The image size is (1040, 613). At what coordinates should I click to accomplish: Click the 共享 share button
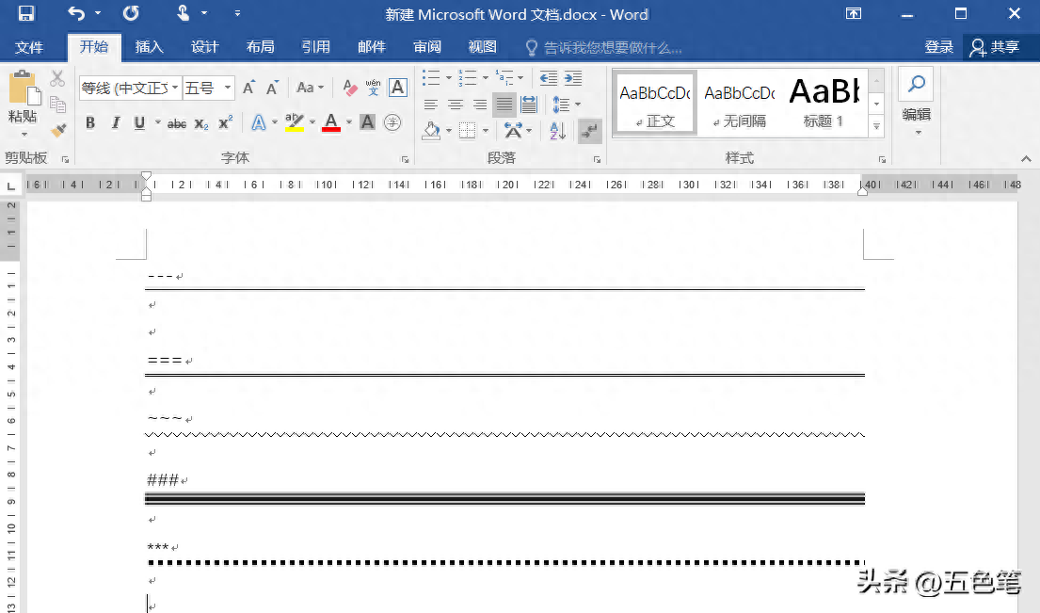point(994,47)
